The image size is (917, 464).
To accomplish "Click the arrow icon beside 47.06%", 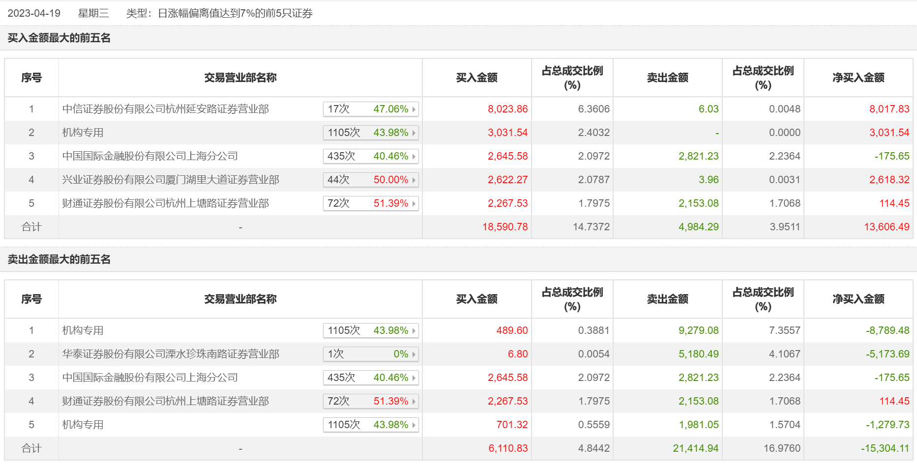I will point(414,109).
